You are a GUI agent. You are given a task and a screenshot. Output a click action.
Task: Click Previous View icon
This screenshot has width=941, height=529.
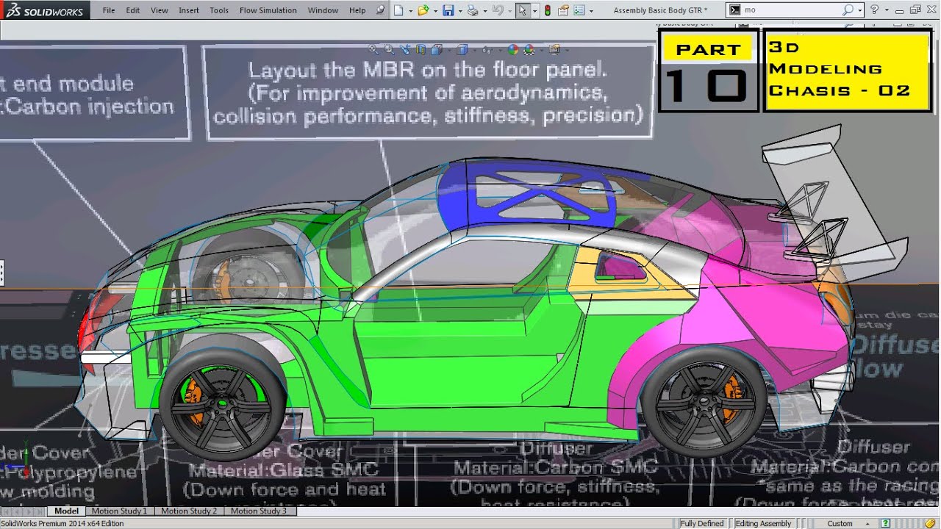click(405, 50)
